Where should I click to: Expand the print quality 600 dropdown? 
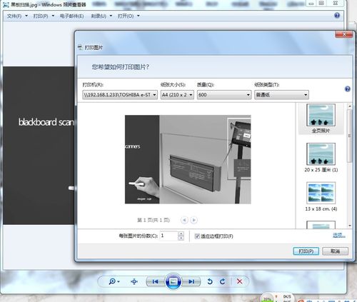[224, 95]
